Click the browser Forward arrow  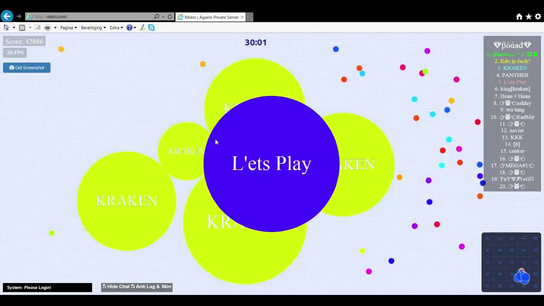click(19, 17)
